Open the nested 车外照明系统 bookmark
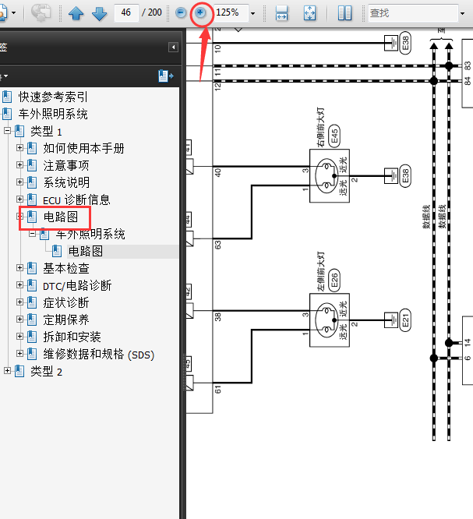Image resolution: width=473 pixels, height=519 pixels. [x=90, y=235]
